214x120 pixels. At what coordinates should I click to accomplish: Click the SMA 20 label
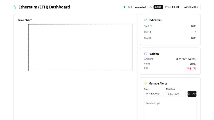click(148, 26)
